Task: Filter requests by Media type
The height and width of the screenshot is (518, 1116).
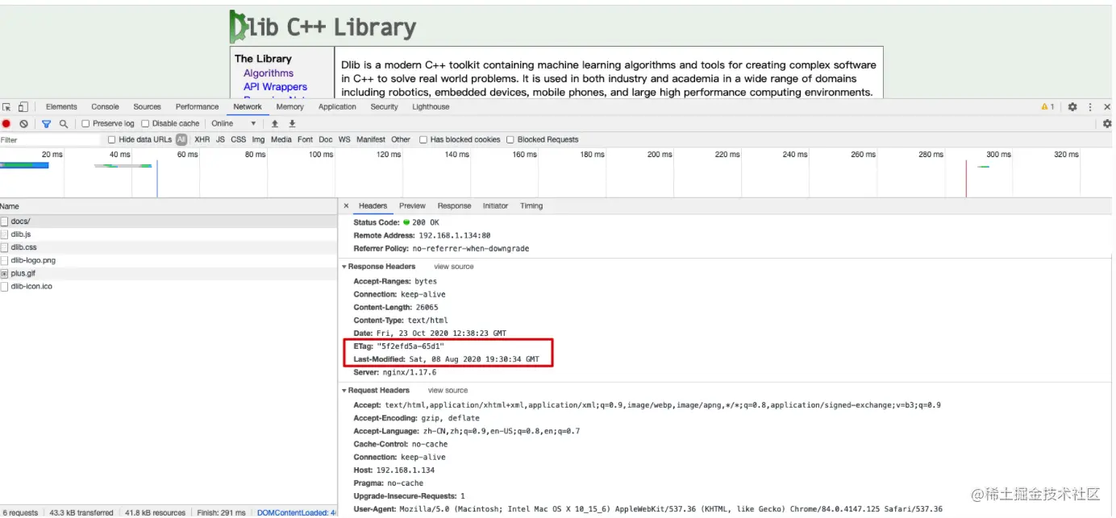Action: [x=281, y=140]
